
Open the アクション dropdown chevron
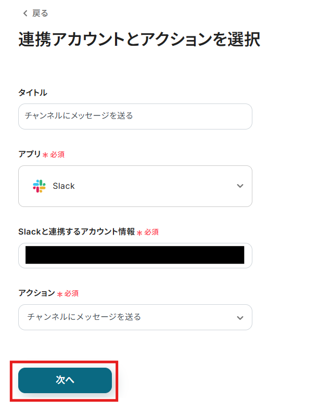pos(240,317)
